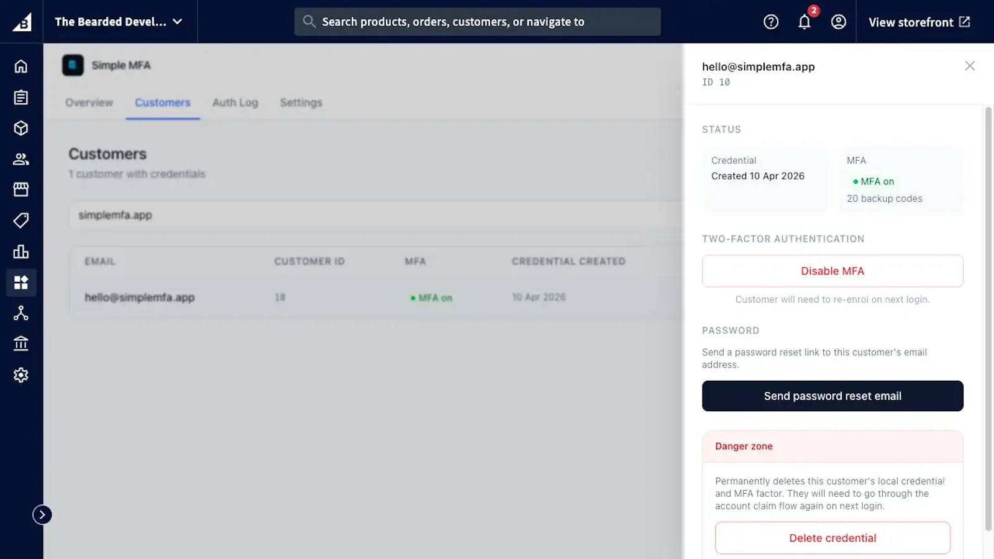The image size is (994, 559).
Task: Select the hello@simplemfa.app table row email
Action: click(140, 298)
